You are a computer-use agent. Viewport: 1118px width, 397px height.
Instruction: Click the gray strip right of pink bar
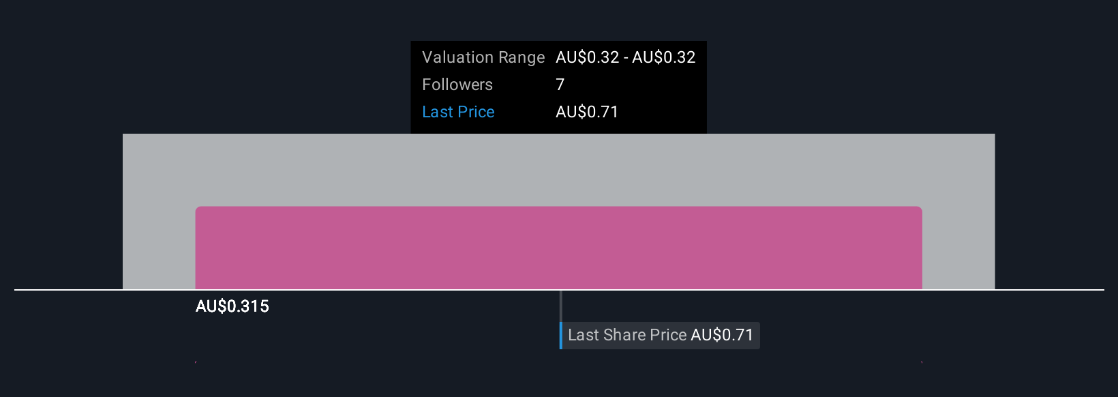pos(958,248)
